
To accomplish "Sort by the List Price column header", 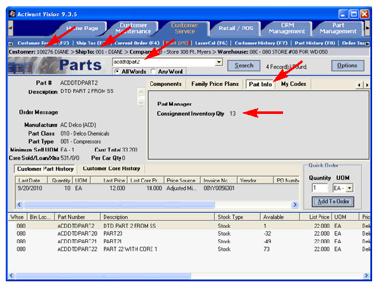I will [x=315, y=217].
